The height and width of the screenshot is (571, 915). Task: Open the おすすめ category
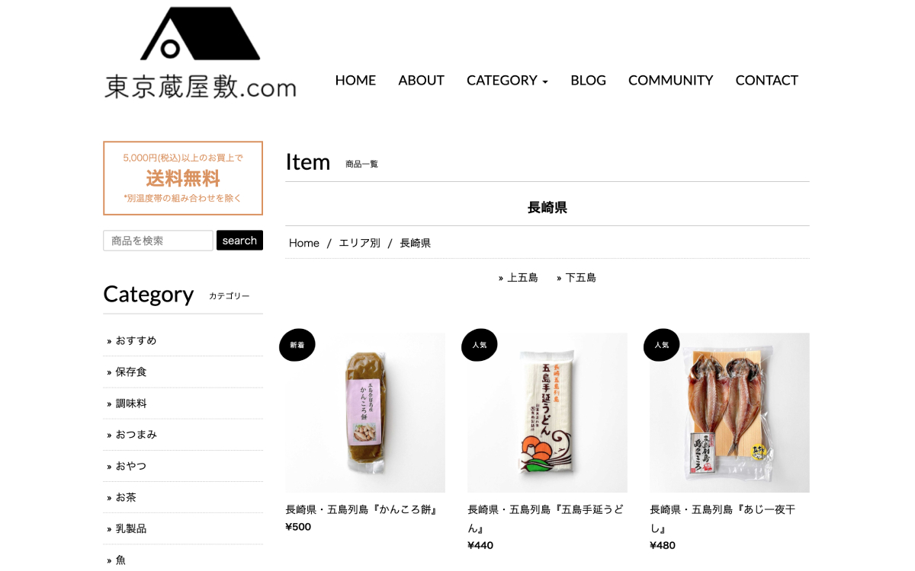[136, 340]
